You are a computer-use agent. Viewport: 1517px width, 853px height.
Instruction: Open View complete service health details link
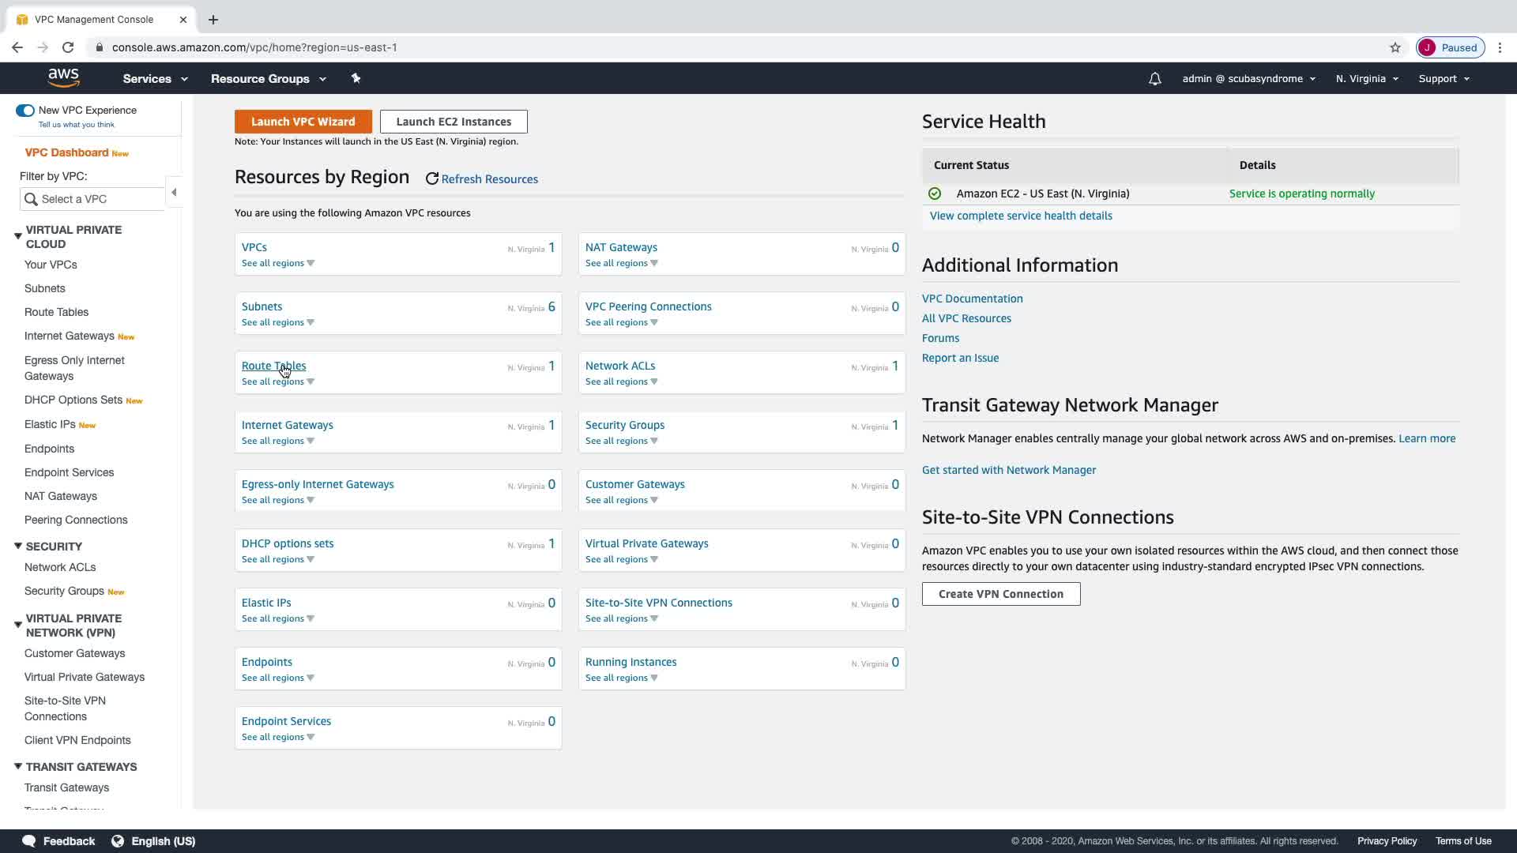(x=1020, y=216)
